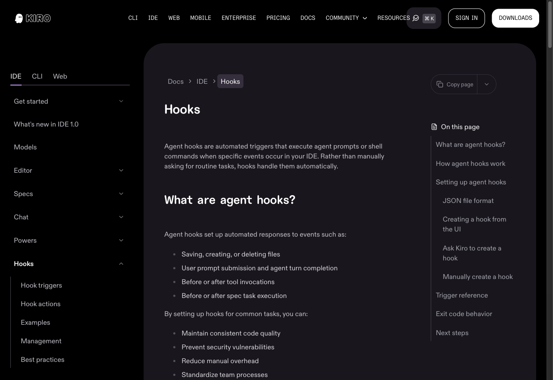Jump to Next steps section
Screen dimensions: 553x380
coord(452,333)
